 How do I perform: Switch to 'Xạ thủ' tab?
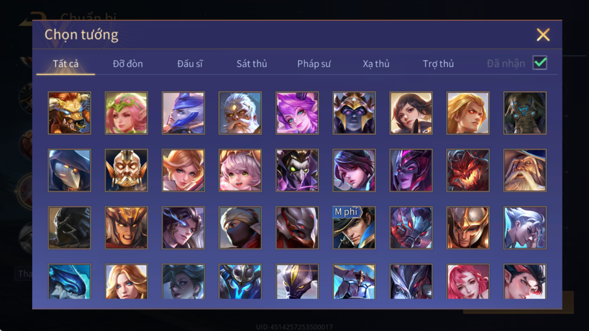click(376, 64)
